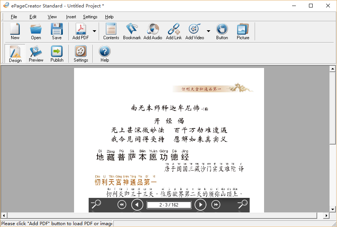The height and width of the screenshot is (227, 337).
Task: Click the 开经偈 heading on the page
Action: (x=169, y=121)
